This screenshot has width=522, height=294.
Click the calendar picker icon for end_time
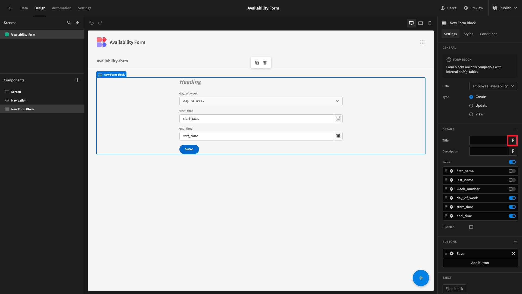tap(338, 136)
